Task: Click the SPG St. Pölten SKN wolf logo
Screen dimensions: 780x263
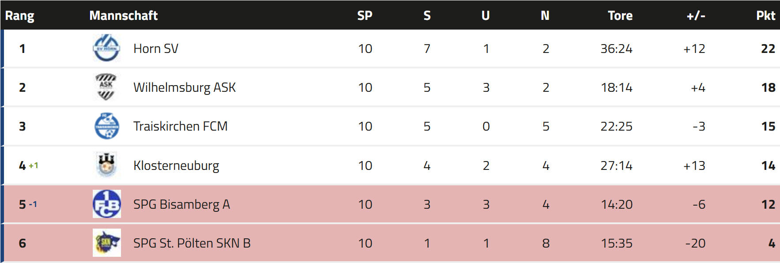Action: click(x=106, y=243)
